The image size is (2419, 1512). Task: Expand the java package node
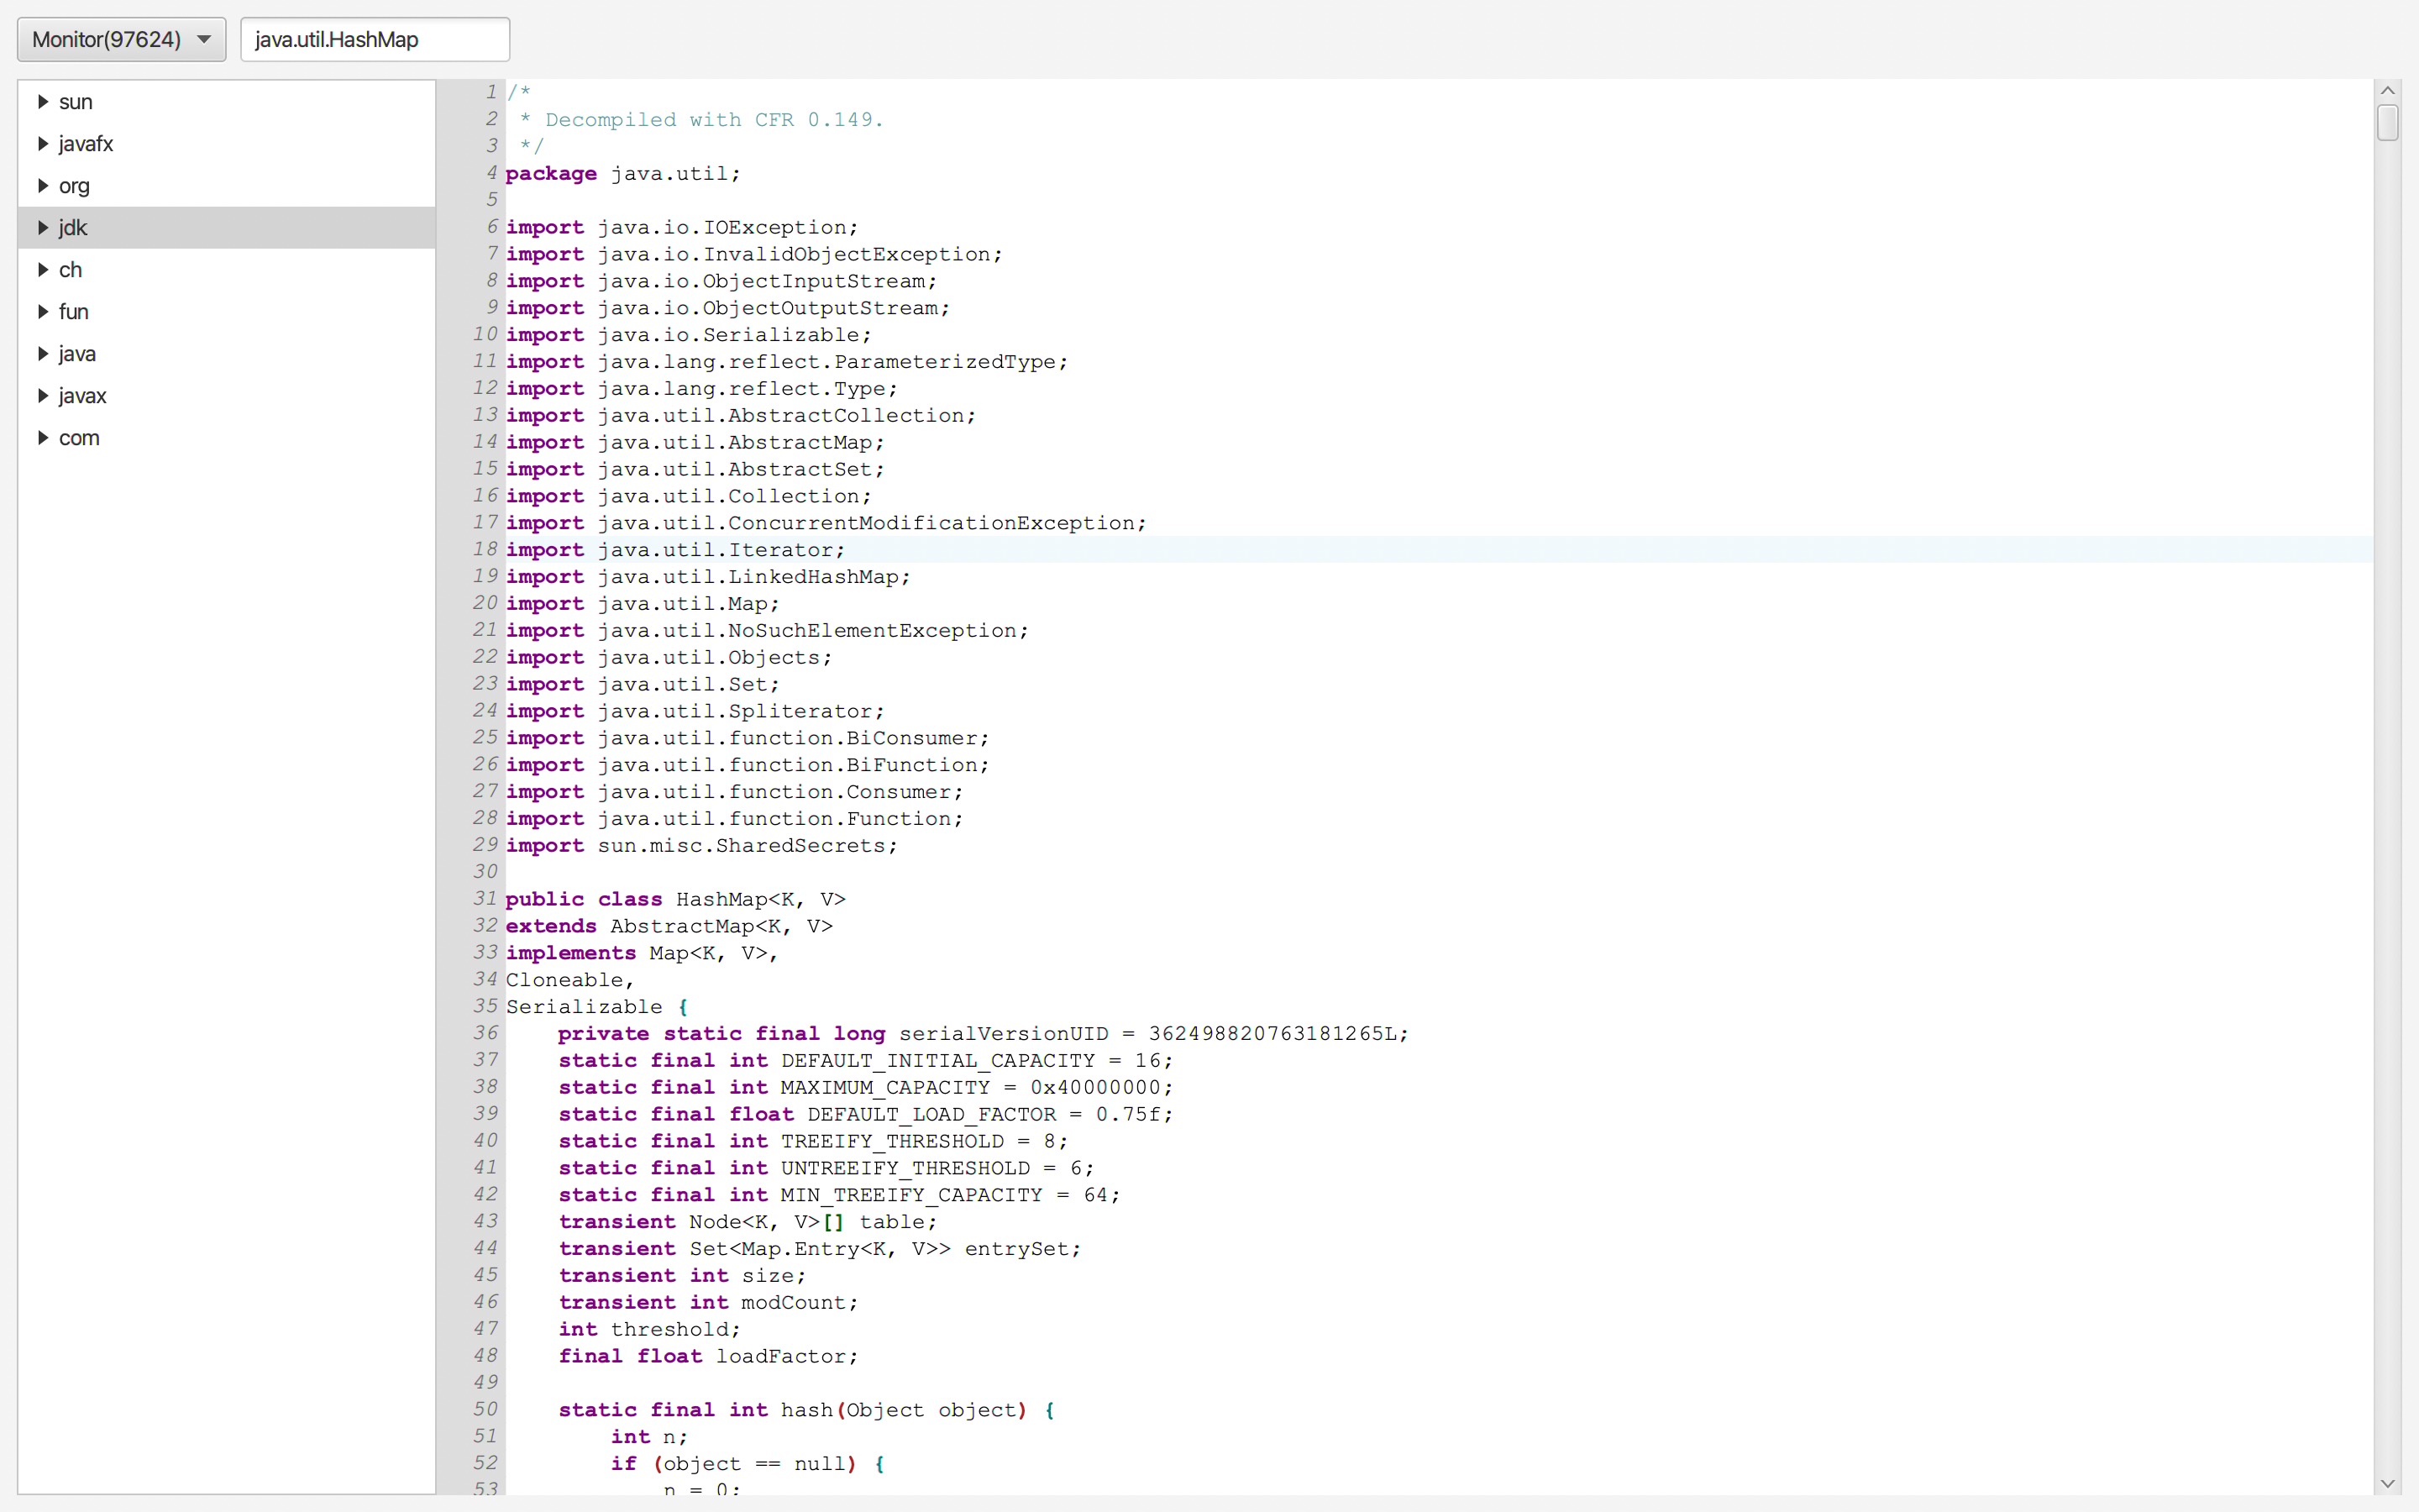43,354
